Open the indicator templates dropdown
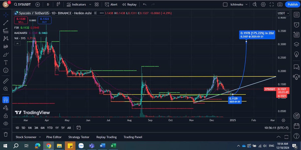Image resolution: width=301 pixels, height=150 pixels. (91, 5)
